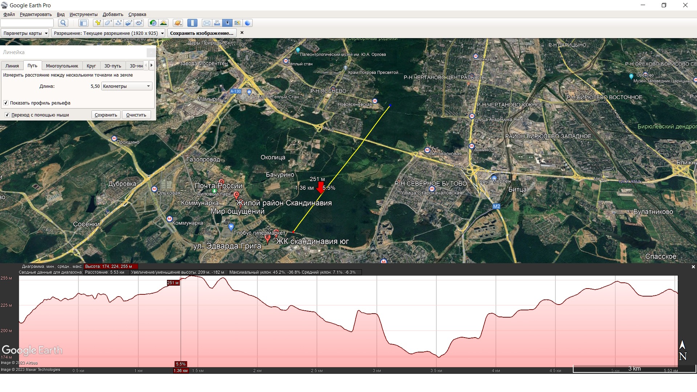Image resolution: width=697 pixels, height=392 pixels.
Task: Open Параметры карты dropdown
Action: tap(25, 33)
